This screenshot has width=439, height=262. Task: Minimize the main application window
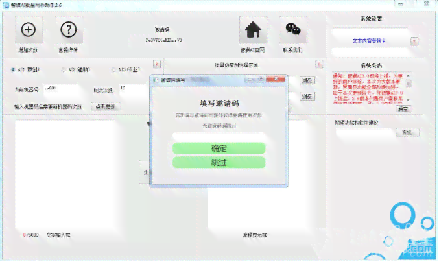point(401,4)
